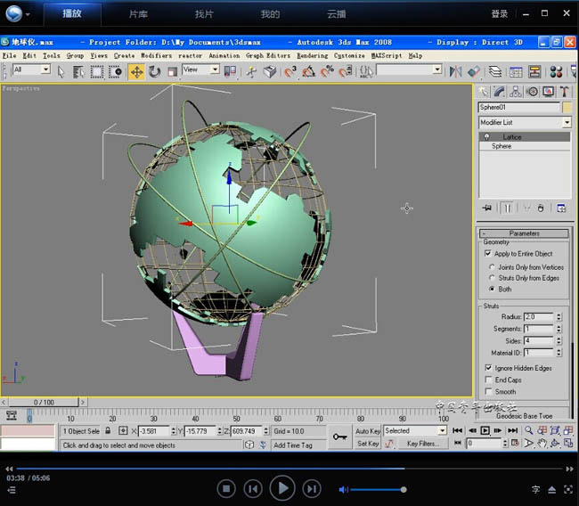Click the player volume slider knob
The width and height of the screenshot is (579, 506).
(x=404, y=489)
